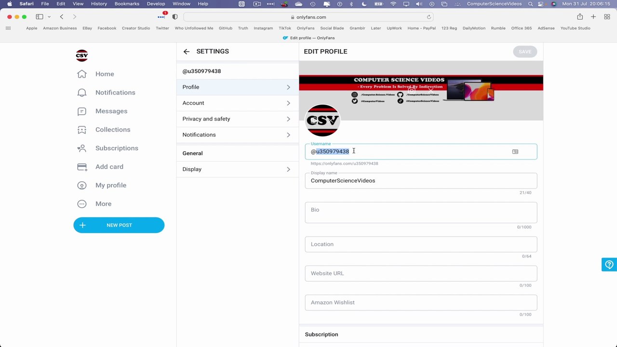
Task: Open the Creator Studio bookmark
Action: (136, 28)
